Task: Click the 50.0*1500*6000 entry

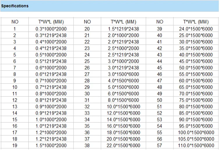Action: (x=196, y=68)
